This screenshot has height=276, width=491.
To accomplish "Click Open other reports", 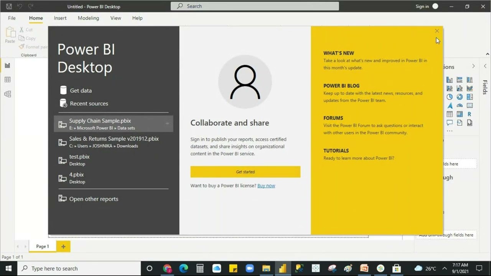I will pos(88,199).
